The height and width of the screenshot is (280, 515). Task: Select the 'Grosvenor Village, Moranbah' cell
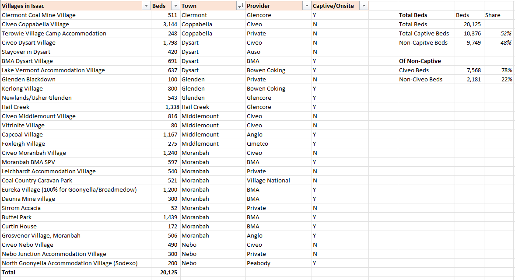[76, 236]
